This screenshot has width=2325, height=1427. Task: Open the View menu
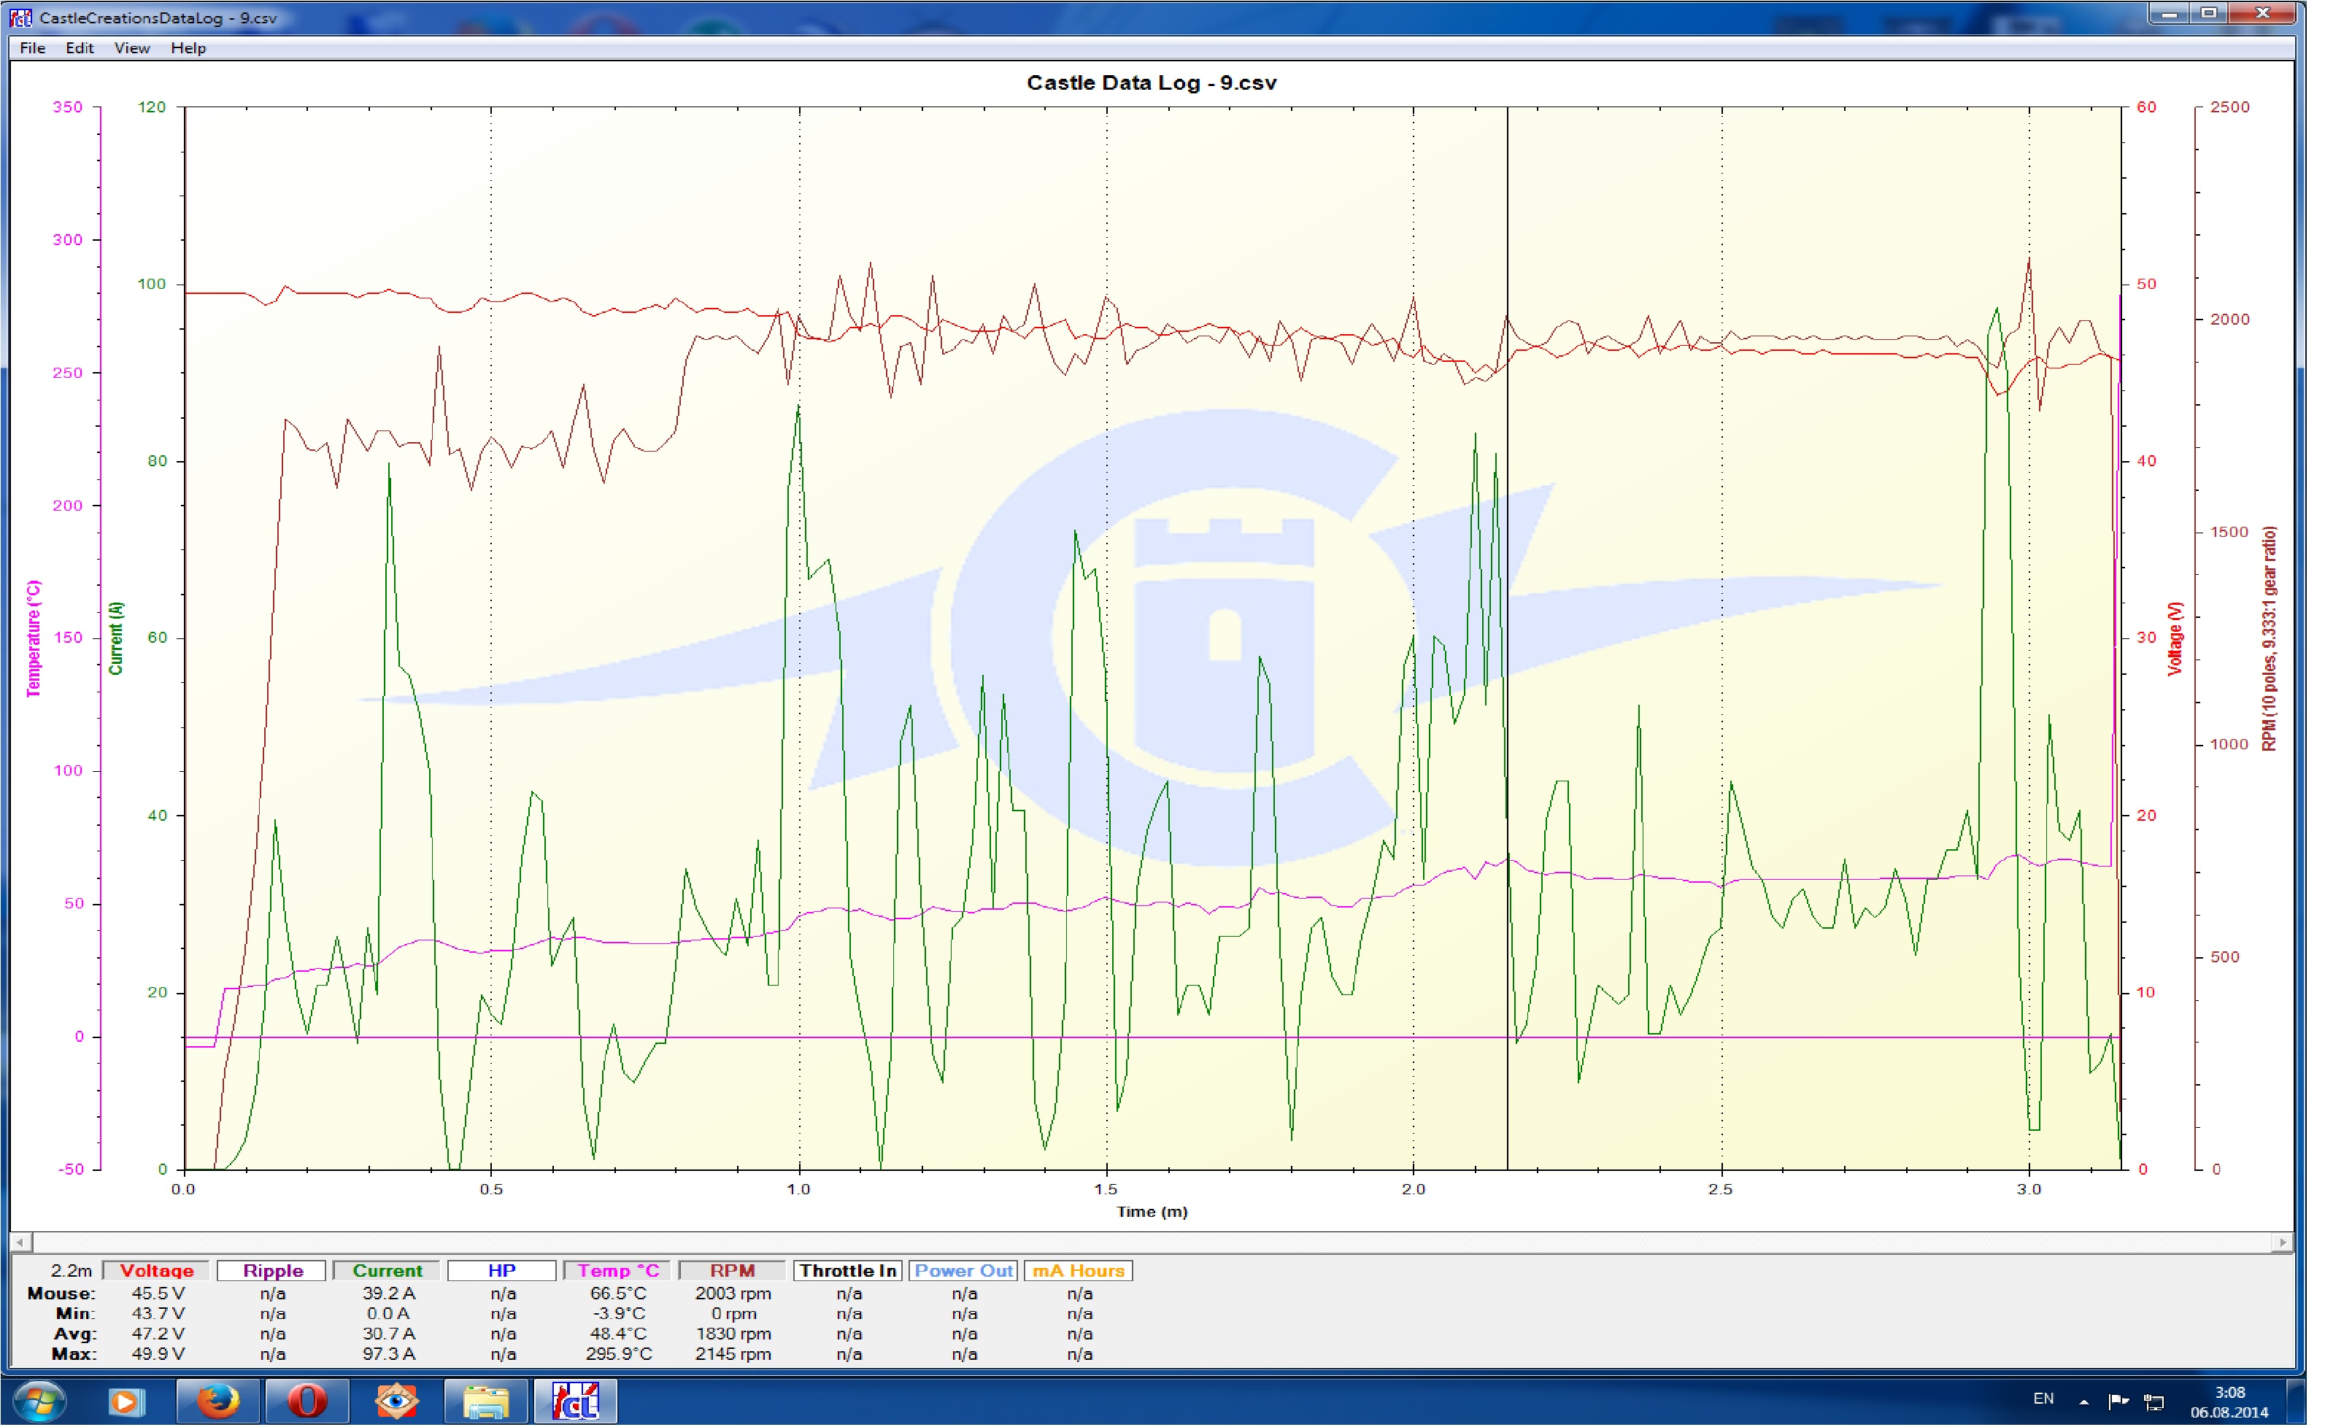pyautogui.click(x=132, y=48)
